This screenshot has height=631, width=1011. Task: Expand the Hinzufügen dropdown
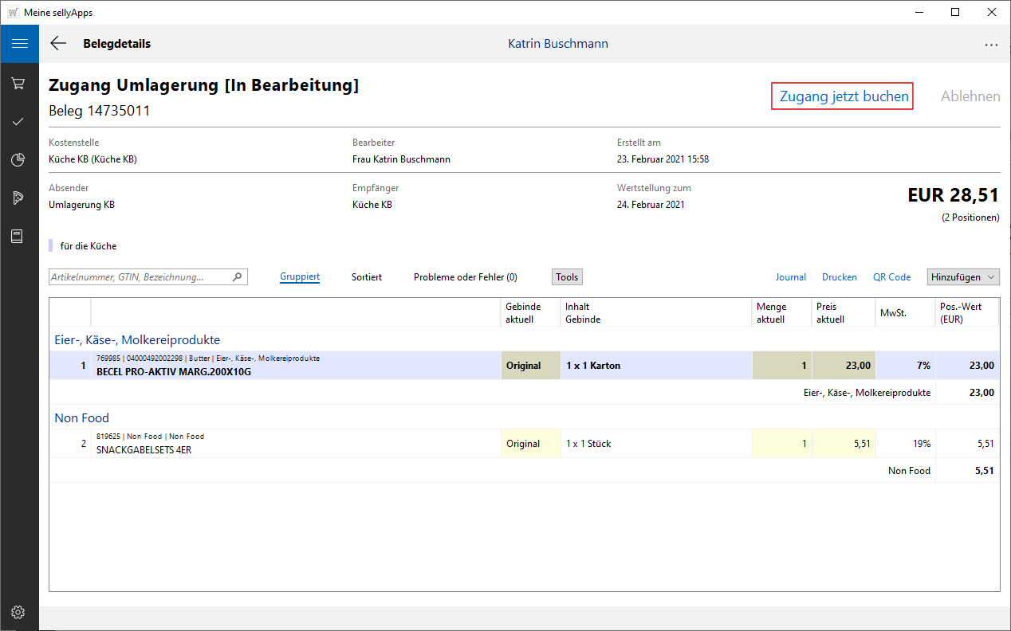963,277
